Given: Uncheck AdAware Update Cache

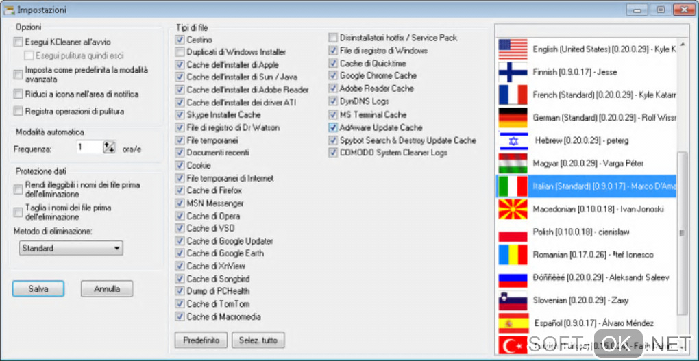Looking at the screenshot, I should click(x=333, y=127).
